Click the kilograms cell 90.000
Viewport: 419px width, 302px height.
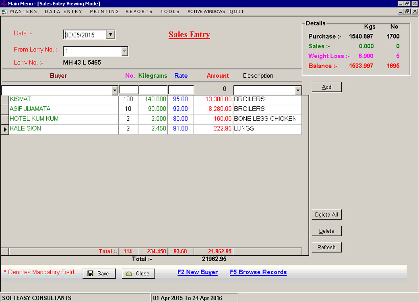[153, 109]
